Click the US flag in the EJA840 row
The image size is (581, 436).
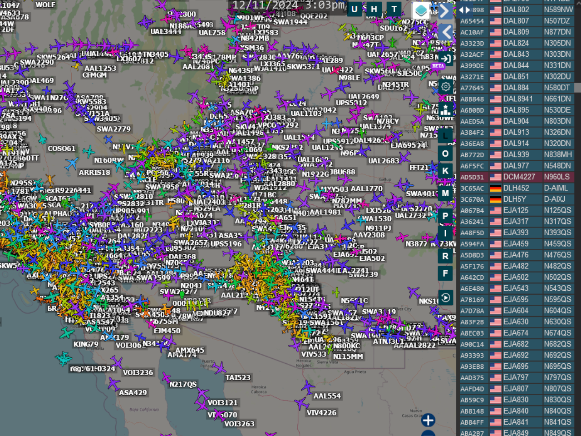click(x=496, y=411)
